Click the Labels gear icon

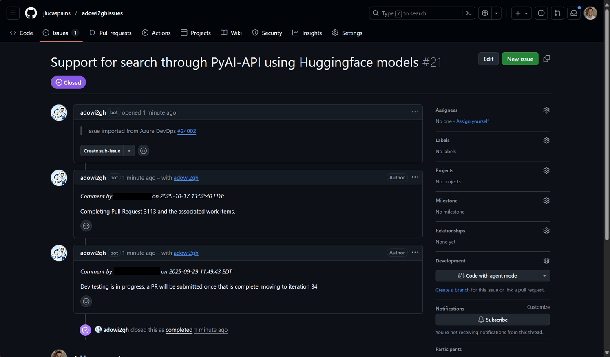[x=546, y=140]
